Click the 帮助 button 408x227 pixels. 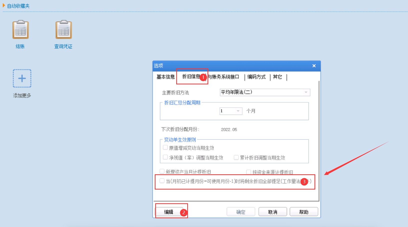[x=303, y=212]
